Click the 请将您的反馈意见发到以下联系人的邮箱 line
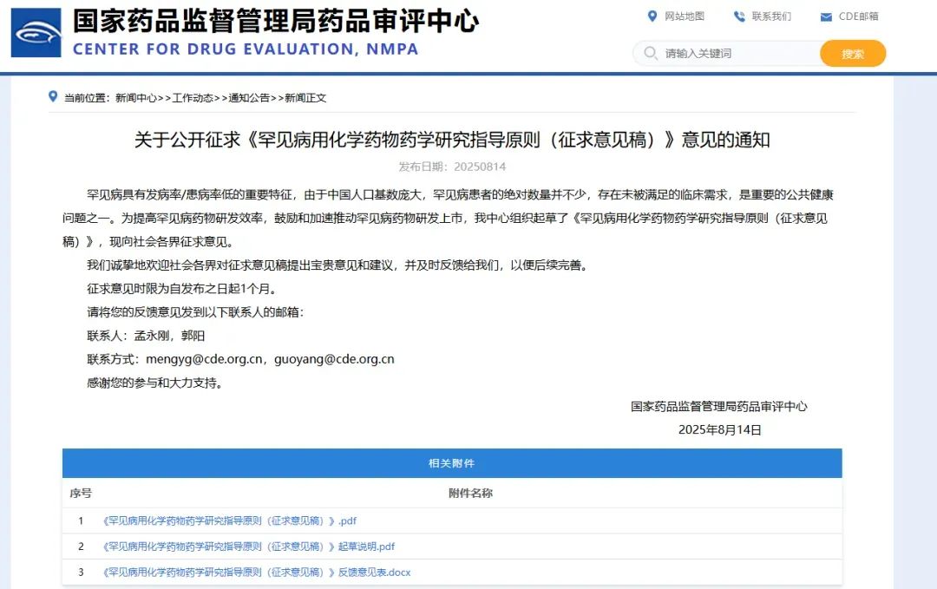Viewport: 937px width, 589px height. point(195,311)
